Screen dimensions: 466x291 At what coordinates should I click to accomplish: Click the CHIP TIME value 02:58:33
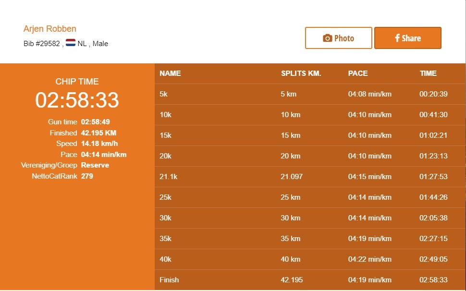[x=77, y=101]
